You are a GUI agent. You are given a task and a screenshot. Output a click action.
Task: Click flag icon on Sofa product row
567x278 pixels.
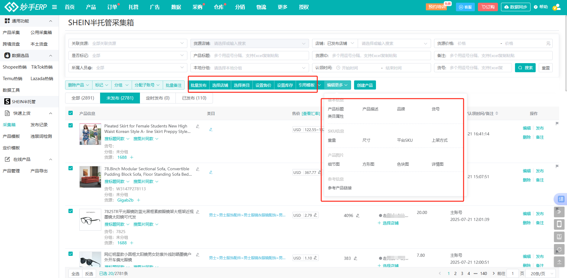pos(557,166)
